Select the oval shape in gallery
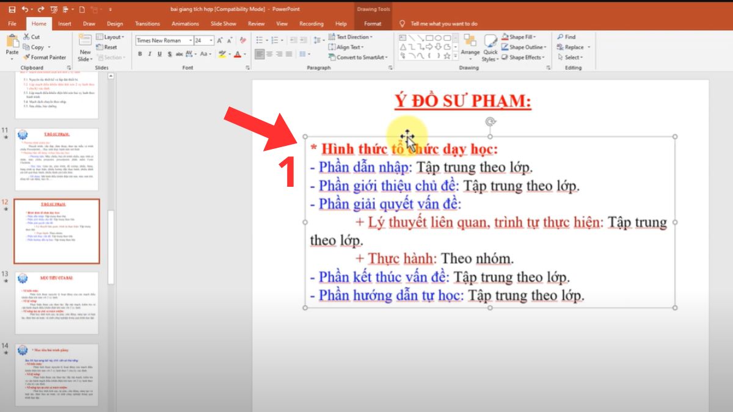The image size is (733, 412). (x=438, y=38)
